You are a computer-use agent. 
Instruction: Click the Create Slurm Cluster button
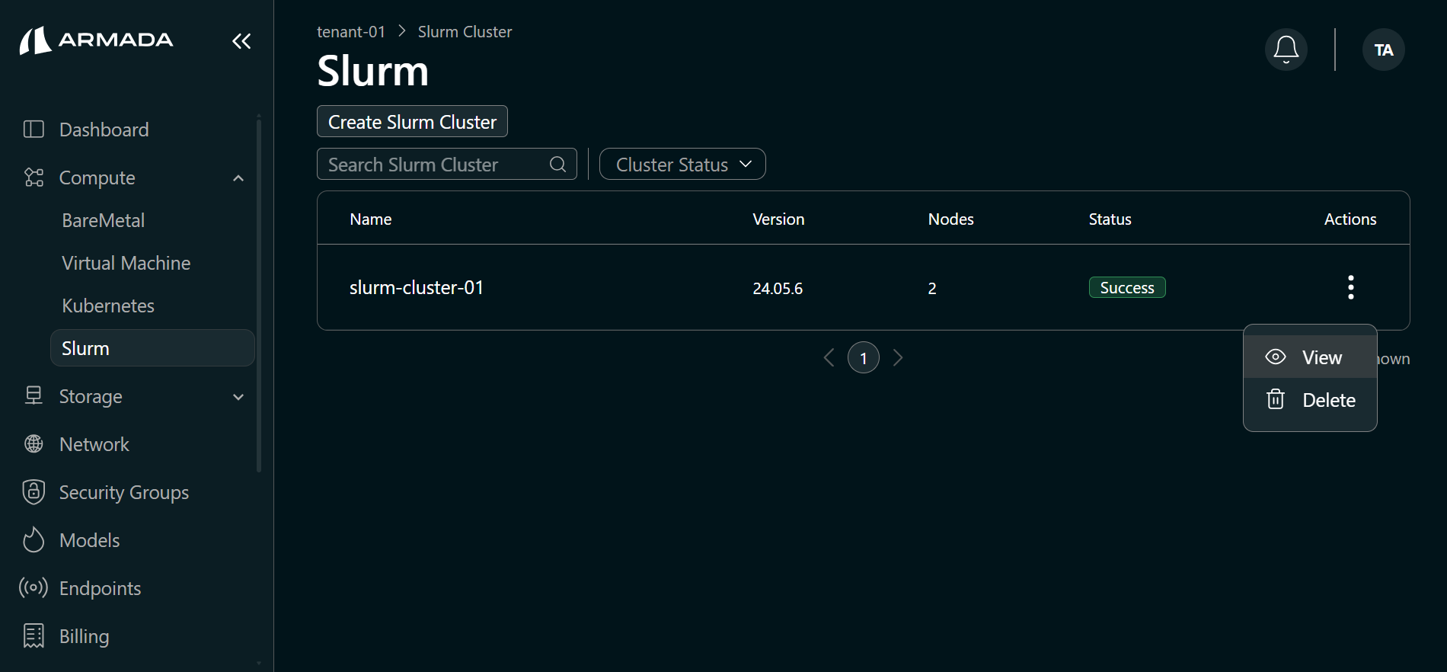click(412, 121)
